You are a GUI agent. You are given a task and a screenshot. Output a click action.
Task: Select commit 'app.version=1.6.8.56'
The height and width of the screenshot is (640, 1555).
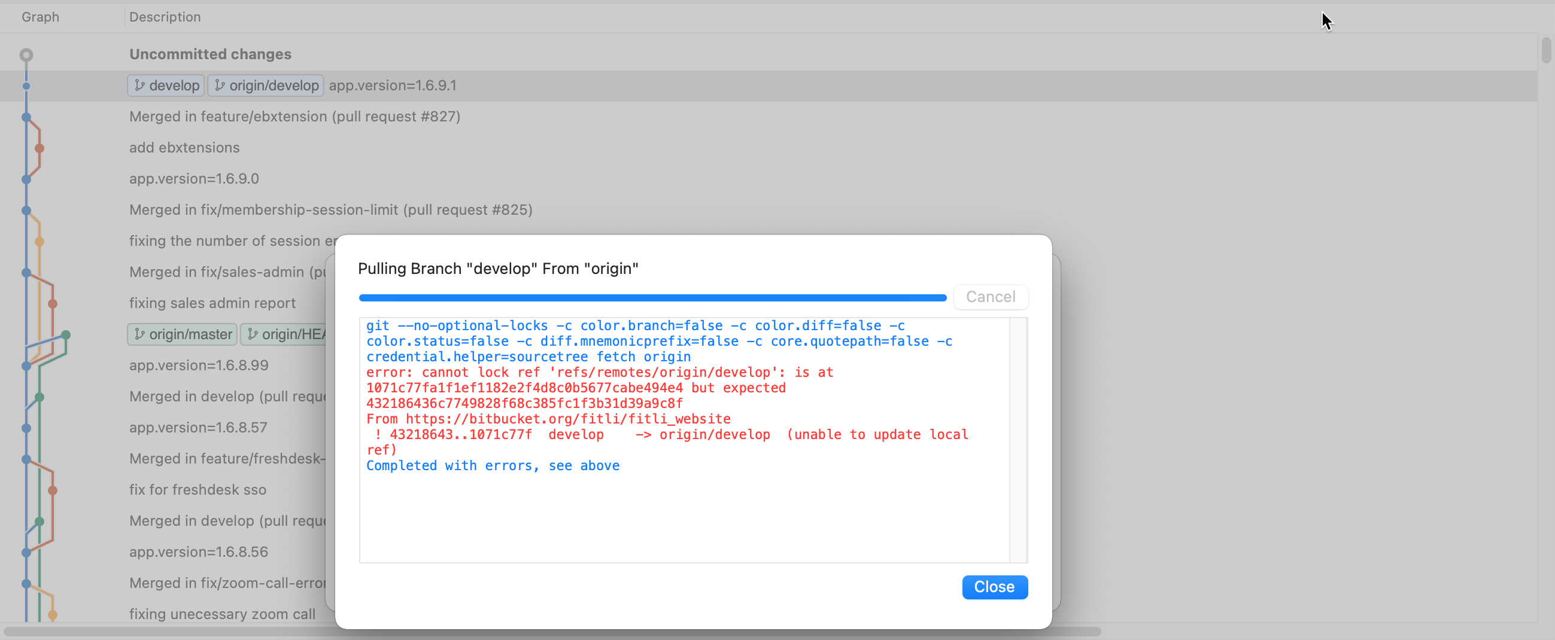coord(199,552)
